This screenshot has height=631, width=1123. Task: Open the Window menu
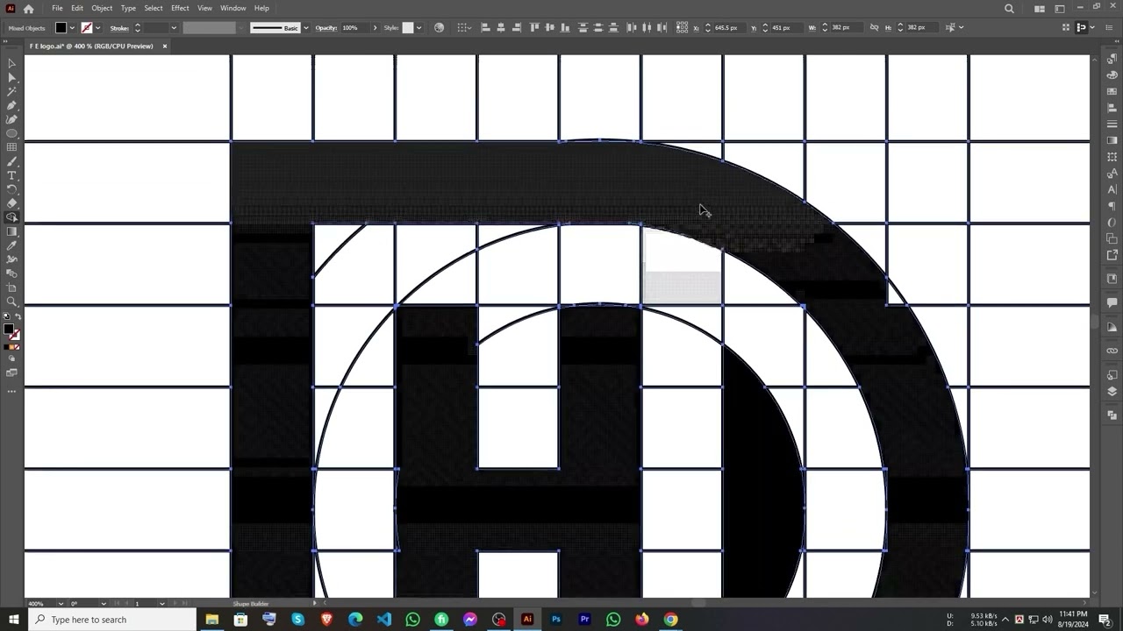pos(232,8)
